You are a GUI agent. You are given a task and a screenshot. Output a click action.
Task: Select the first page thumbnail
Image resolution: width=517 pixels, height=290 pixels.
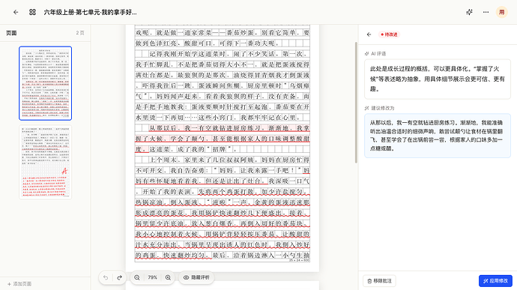coord(46,83)
